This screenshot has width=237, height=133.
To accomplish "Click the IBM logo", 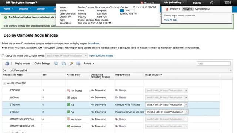I will 228,3.
